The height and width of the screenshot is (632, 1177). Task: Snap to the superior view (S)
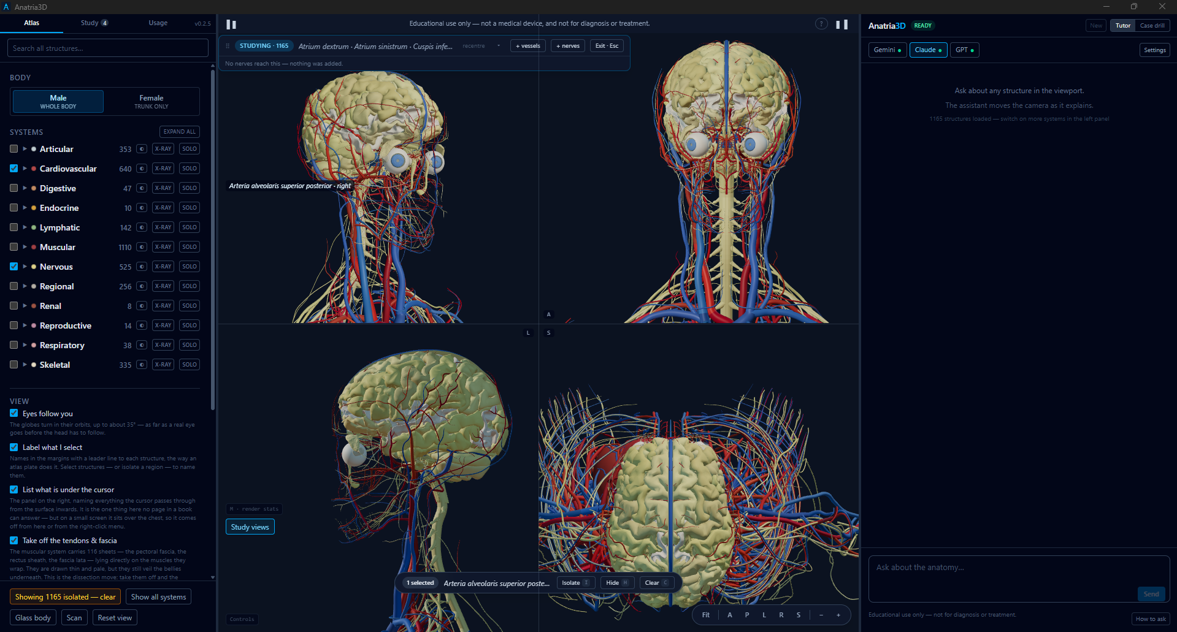[x=799, y=615]
